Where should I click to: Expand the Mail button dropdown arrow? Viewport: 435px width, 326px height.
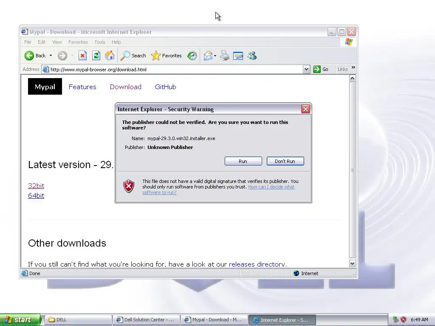click(x=215, y=56)
